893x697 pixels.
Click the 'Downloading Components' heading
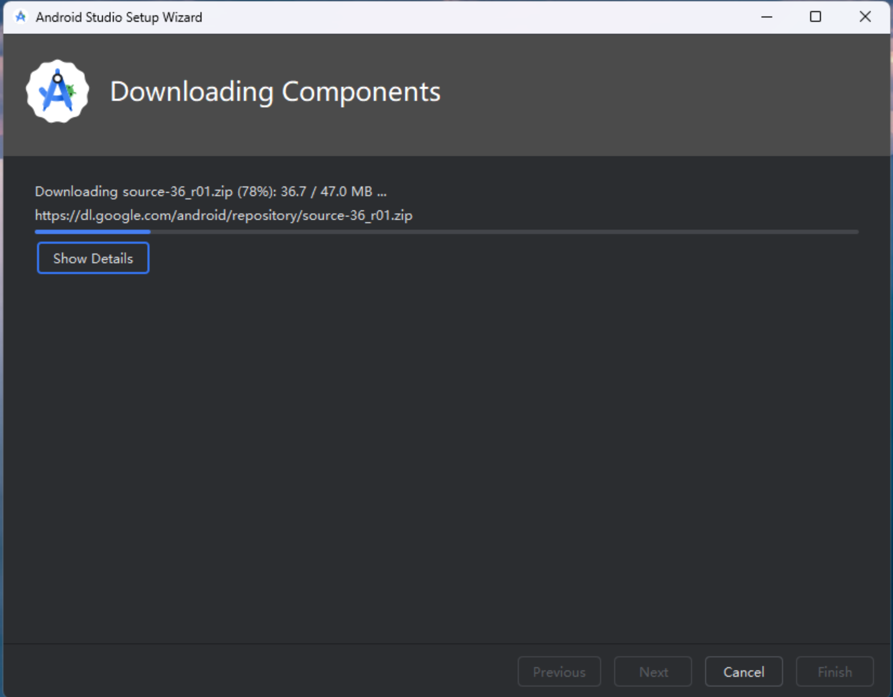pyautogui.click(x=275, y=92)
